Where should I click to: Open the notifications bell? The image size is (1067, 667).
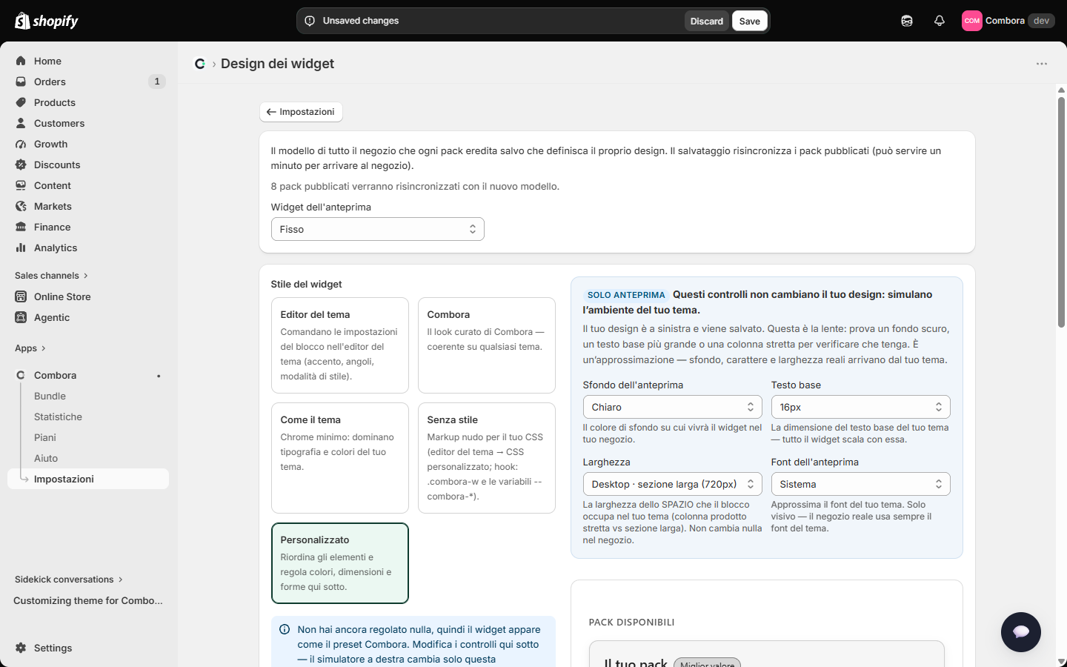[x=940, y=21]
